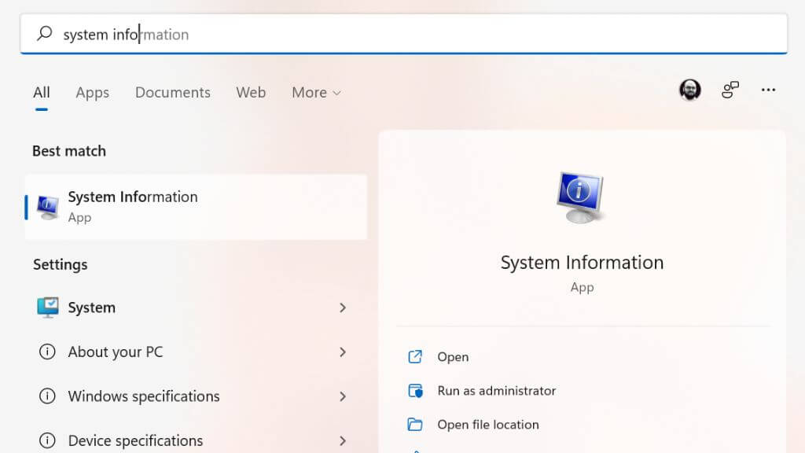Click the Open file location folder icon

coord(415,425)
